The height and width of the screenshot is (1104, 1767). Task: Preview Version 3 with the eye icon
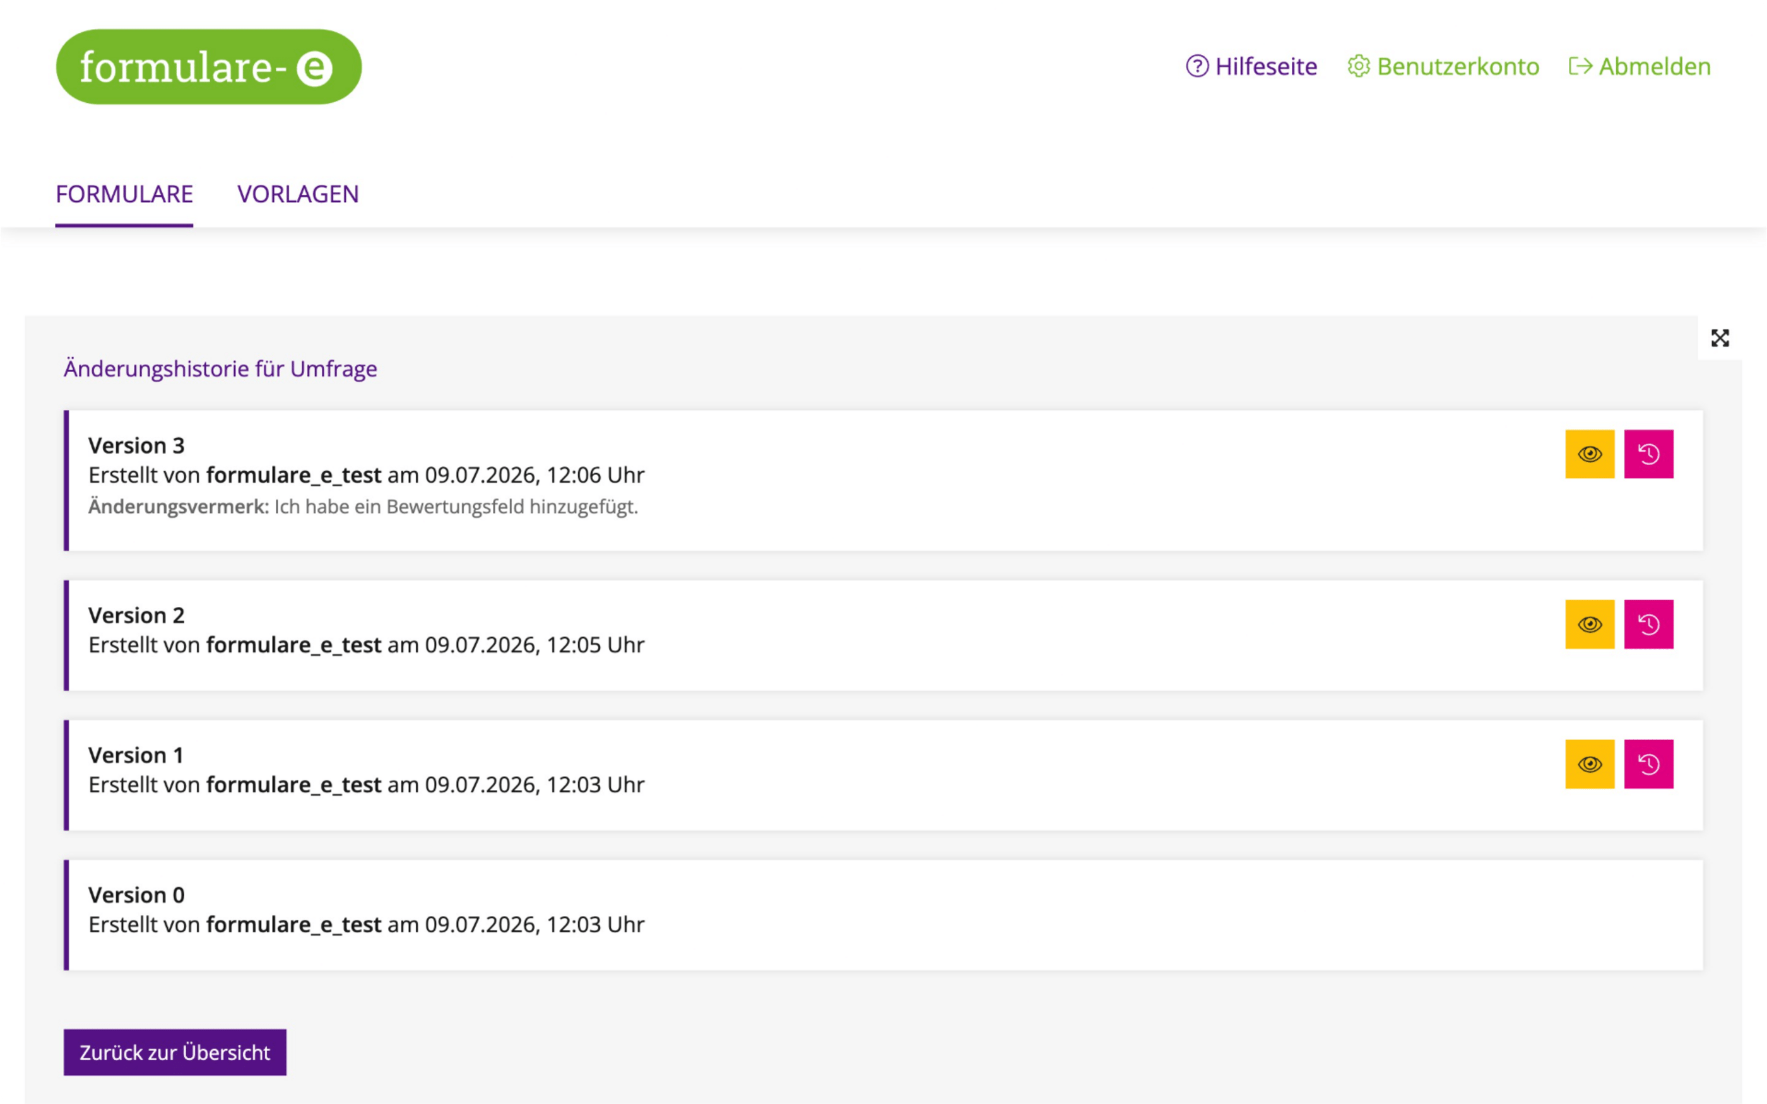pyautogui.click(x=1590, y=454)
